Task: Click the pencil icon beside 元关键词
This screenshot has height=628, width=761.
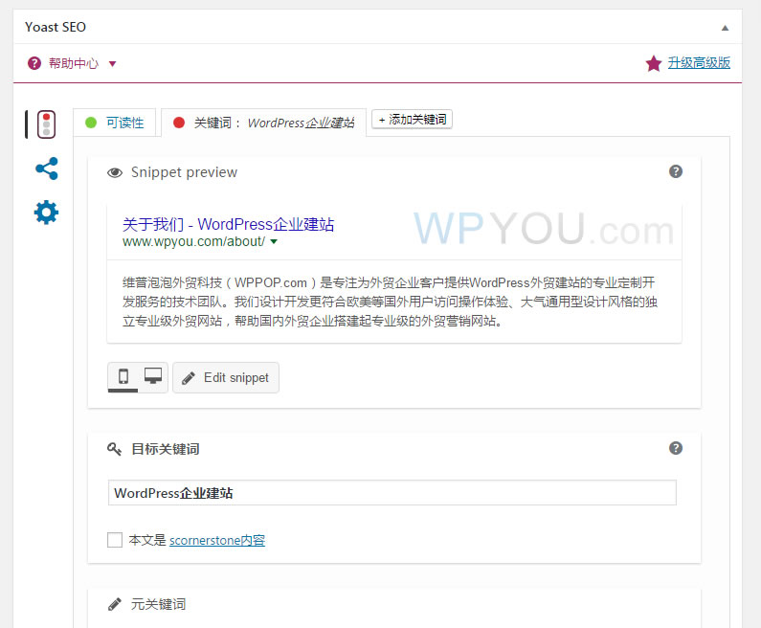Action: (115, 604)
